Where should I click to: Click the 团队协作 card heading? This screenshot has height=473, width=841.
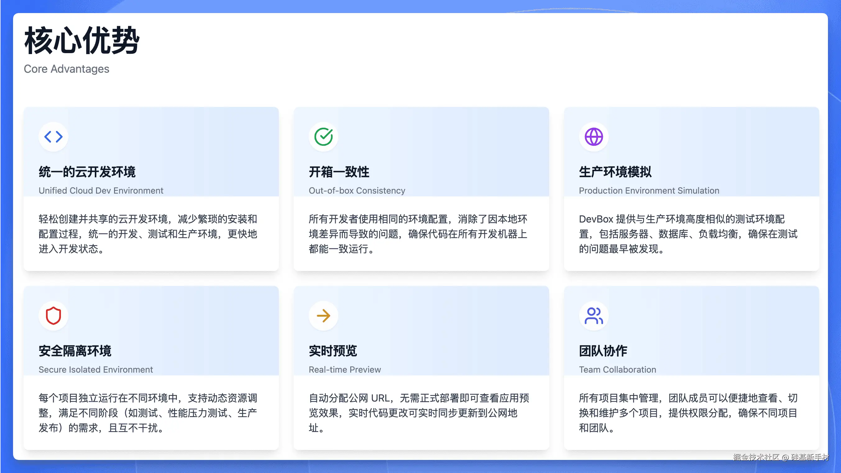coord(603,351)
